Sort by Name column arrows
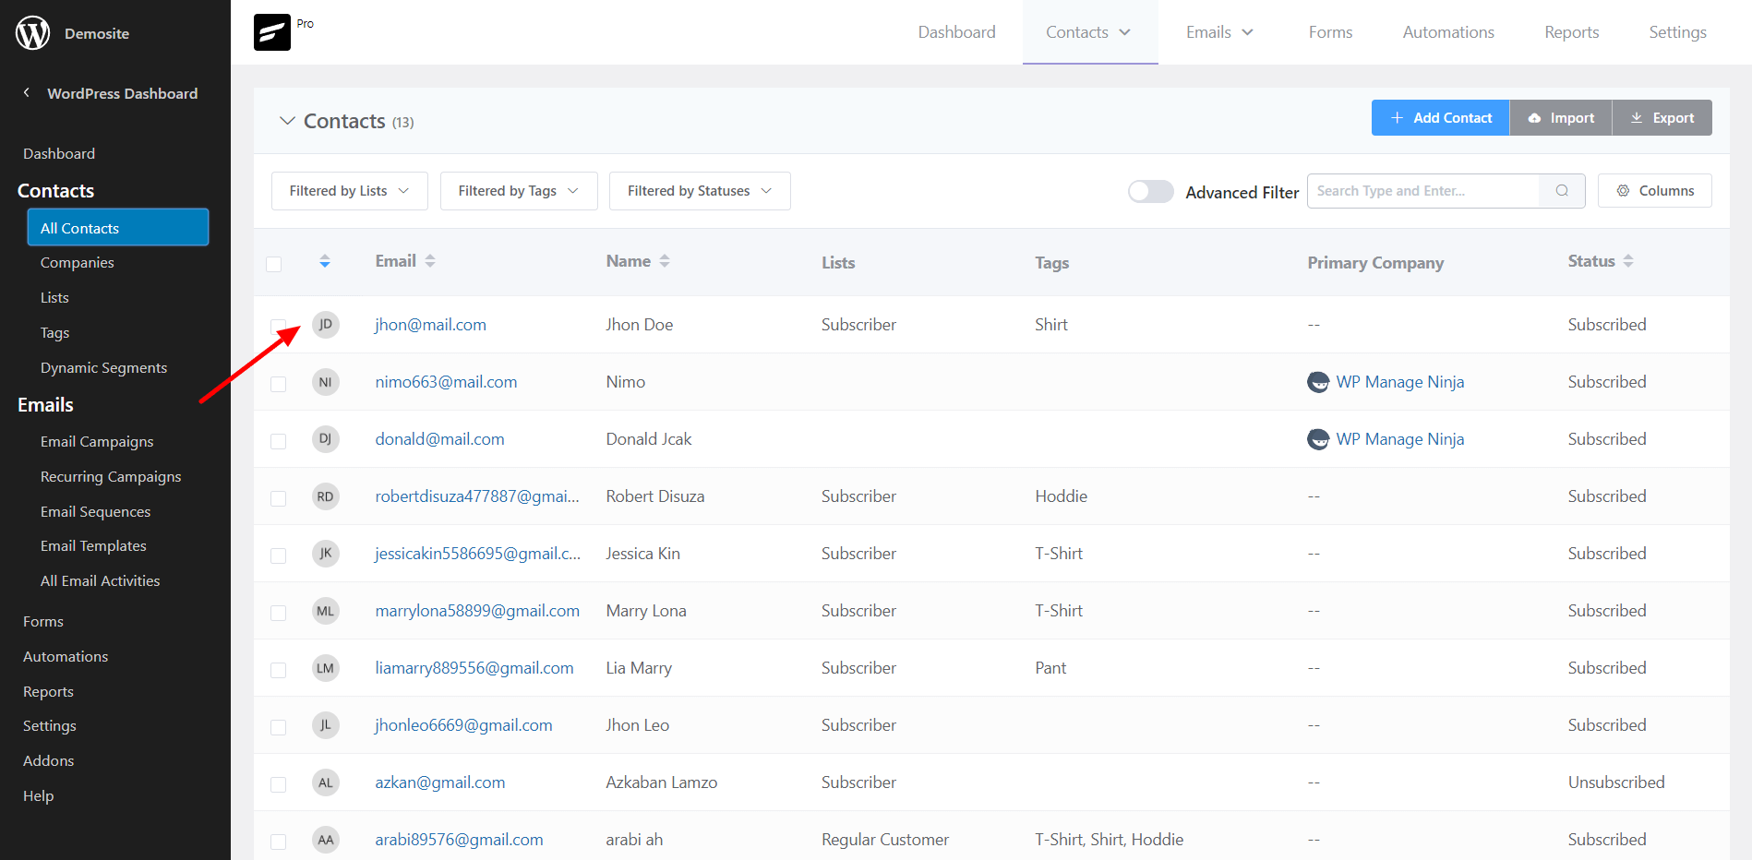This screenshot has width=1752, height=860. (665, 261)
